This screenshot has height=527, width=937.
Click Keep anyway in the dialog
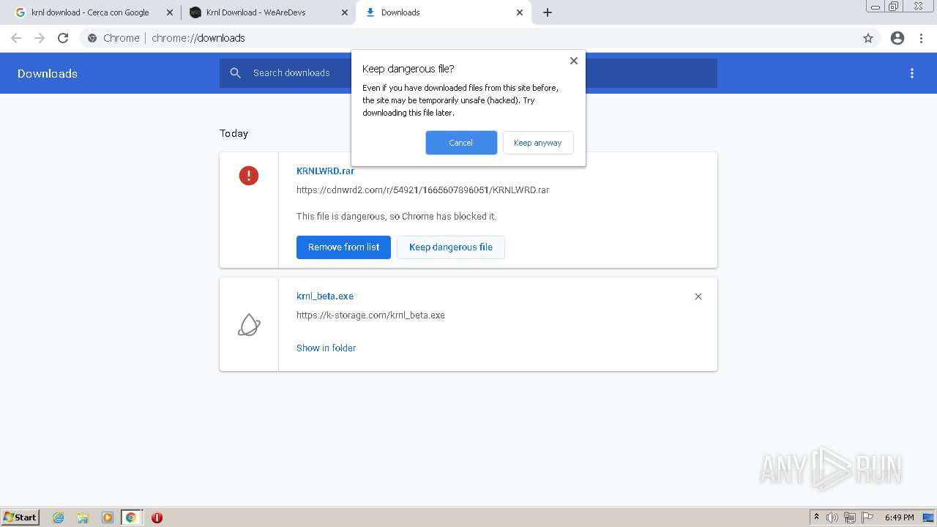coord(538,143)
